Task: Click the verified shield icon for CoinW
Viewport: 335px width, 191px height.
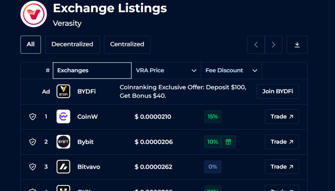Action: point(33,117)
